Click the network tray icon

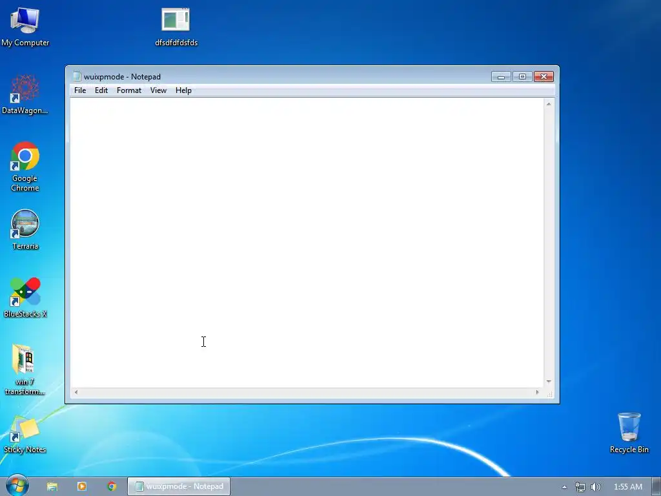click(x=580, y=487)
